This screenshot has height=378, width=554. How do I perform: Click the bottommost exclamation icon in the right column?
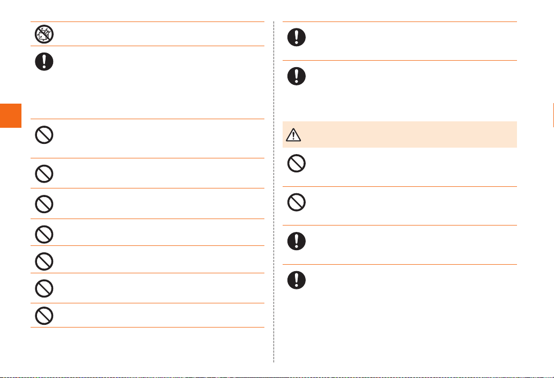pos(297,280)
